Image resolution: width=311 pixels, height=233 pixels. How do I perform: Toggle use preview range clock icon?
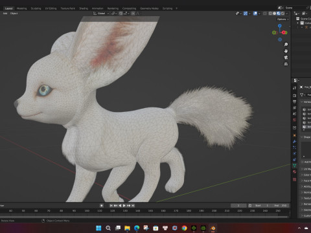click(x=250, y=206)
